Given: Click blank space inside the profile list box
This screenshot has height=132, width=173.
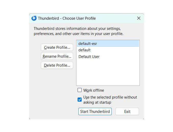Looking at the screenshot, I should [108, 74].
